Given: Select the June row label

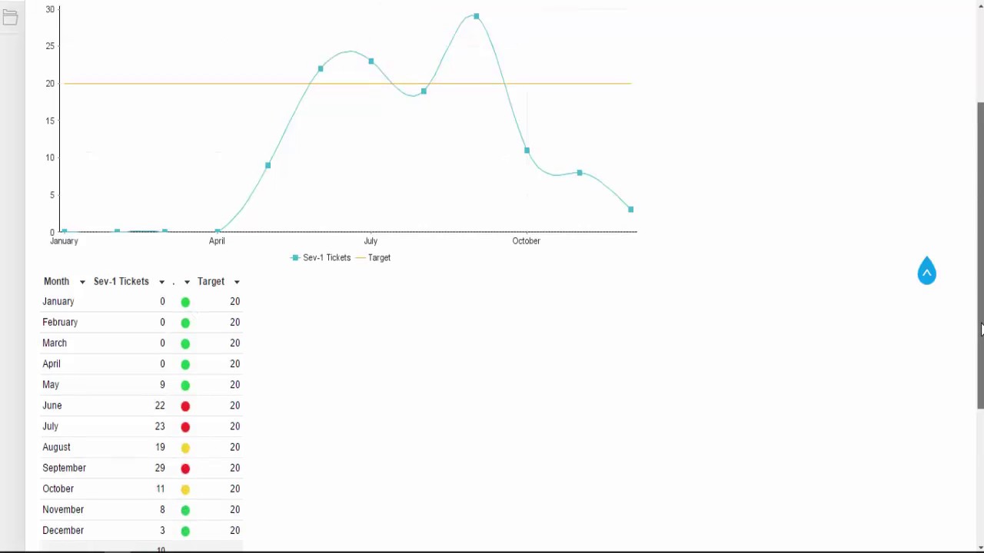Looking at the screenshot, I should pos(52,405).
